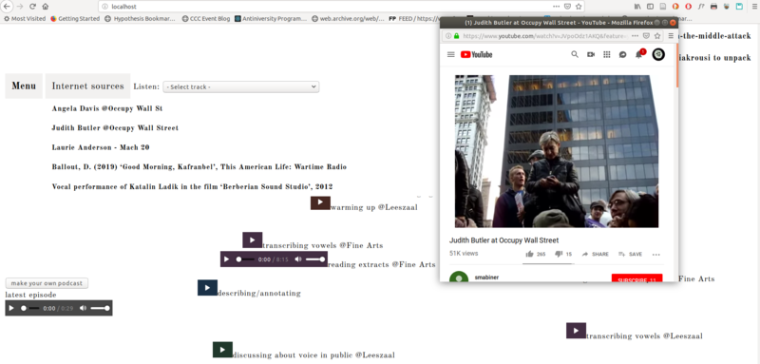The width and height of the screenshot is (760, 364).
Task: Mute the latest episode player
Action: coord(84,308)
